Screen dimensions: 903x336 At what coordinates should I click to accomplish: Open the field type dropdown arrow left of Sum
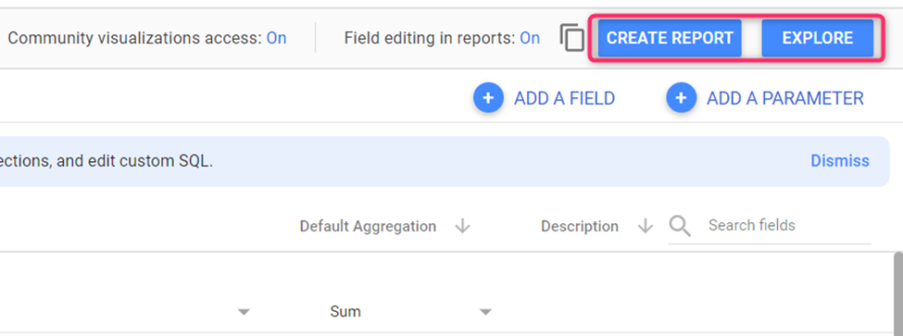(x=245, y=312)
